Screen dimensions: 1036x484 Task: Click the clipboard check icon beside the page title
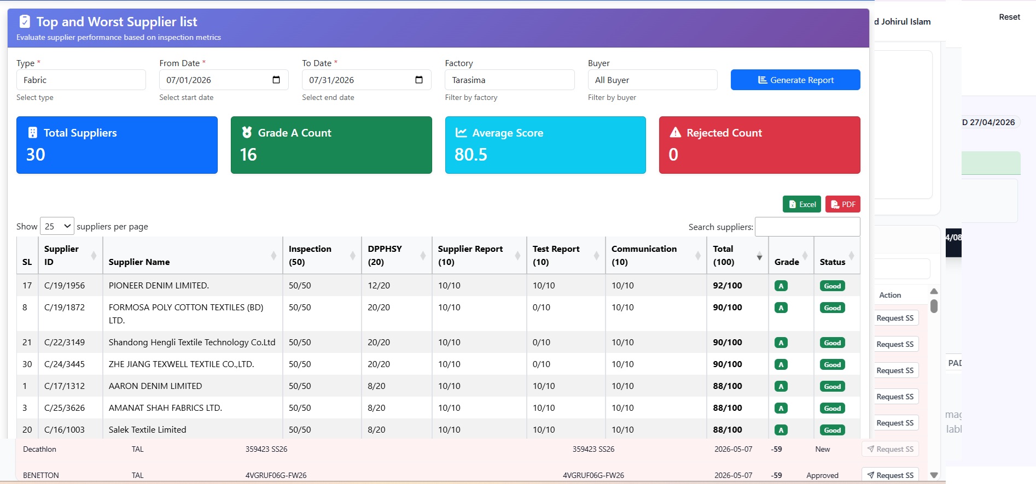click(25, 21)
